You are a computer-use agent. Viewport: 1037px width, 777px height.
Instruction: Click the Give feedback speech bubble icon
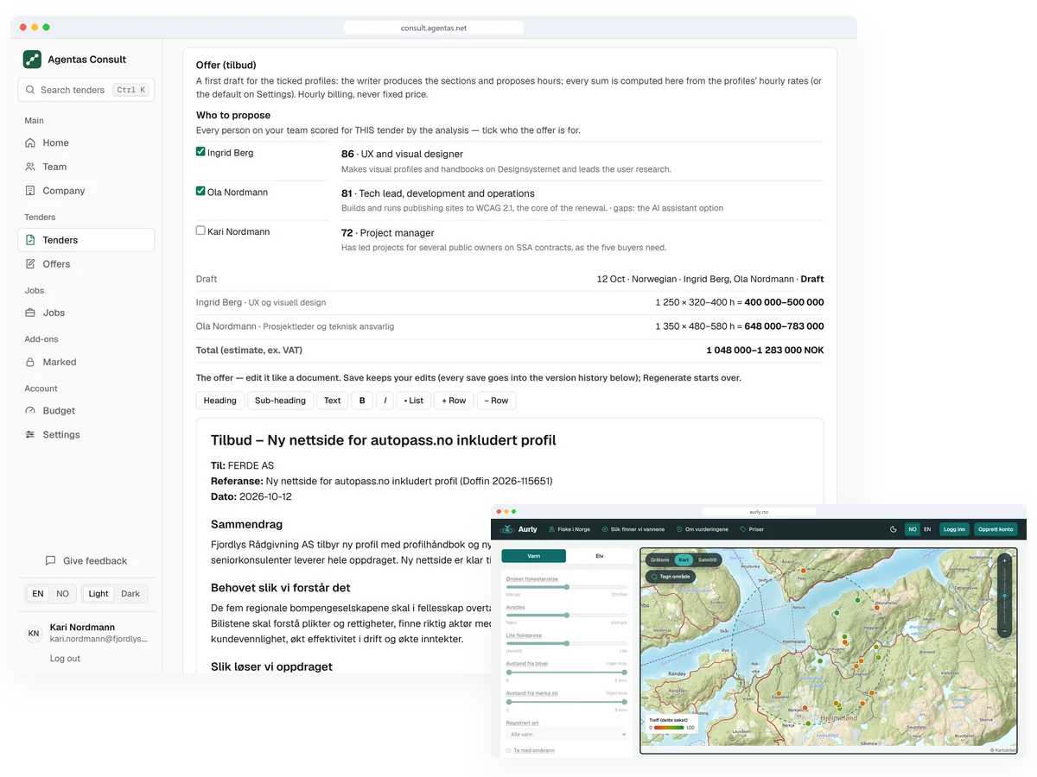click(x=51, y=560)
